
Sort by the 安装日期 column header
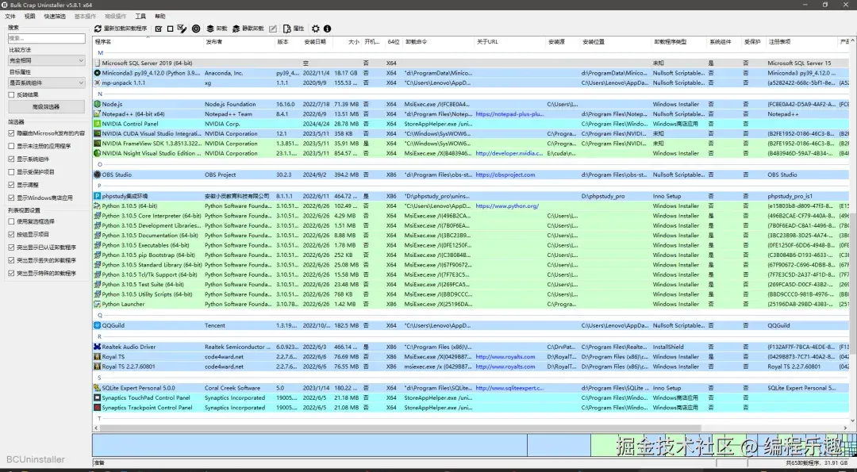(x=316, y=41)
